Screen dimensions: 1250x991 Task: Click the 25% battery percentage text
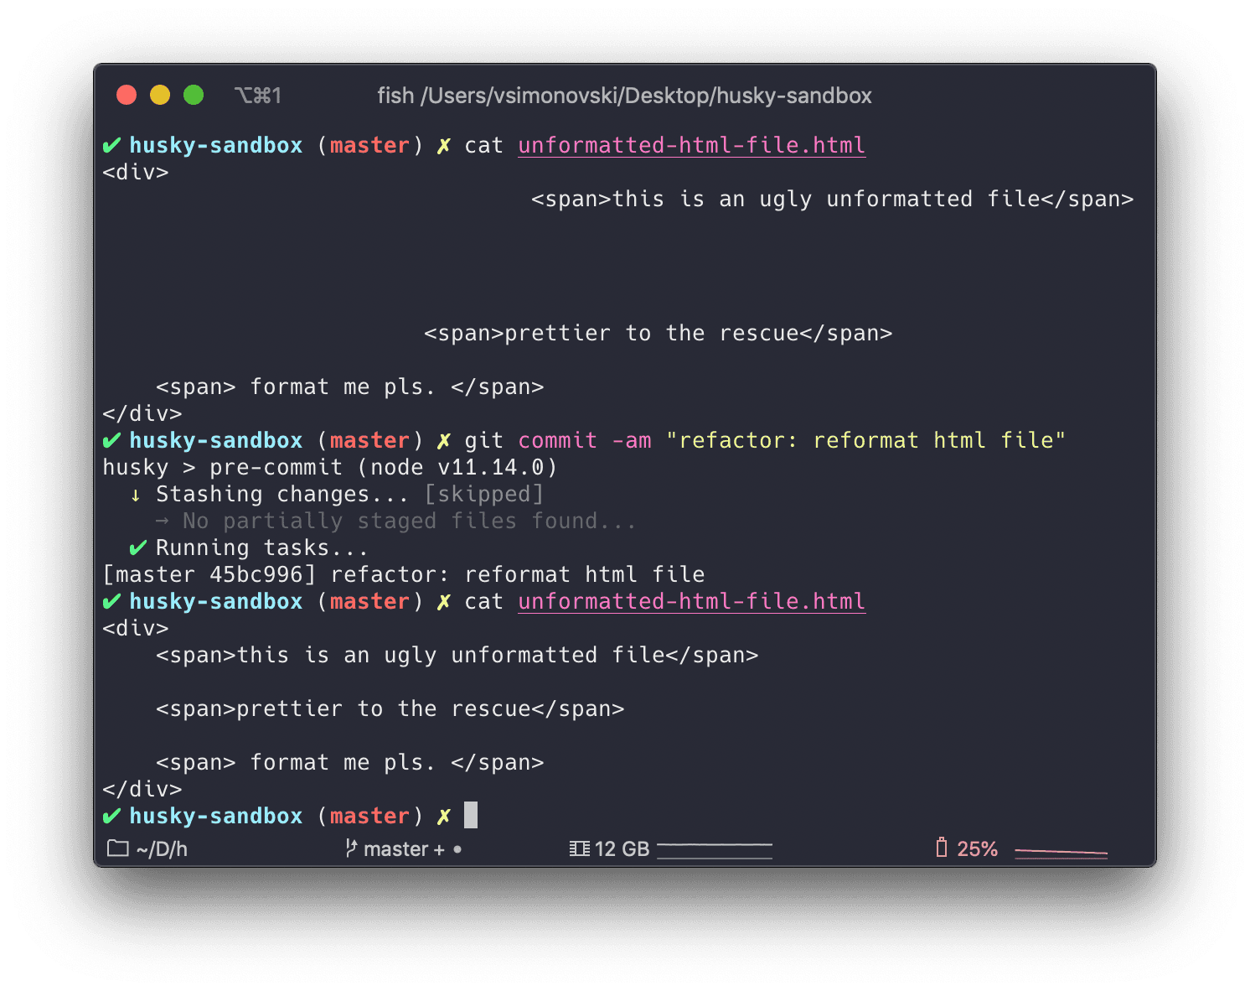tap(978, 848)
